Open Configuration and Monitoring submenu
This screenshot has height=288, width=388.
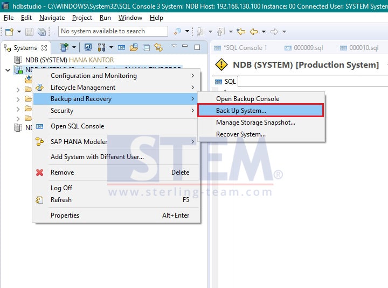[116, 76]
